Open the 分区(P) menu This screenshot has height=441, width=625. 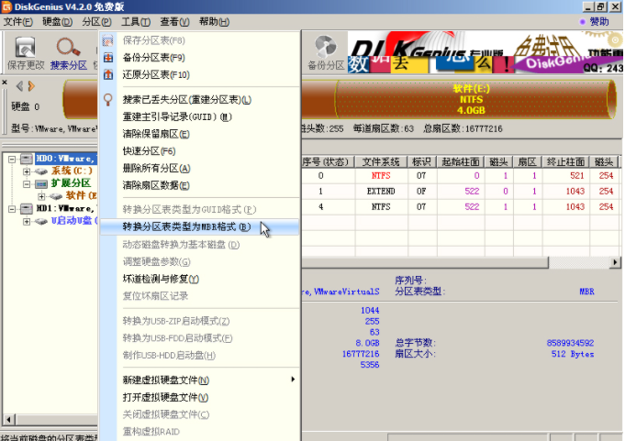97,21
